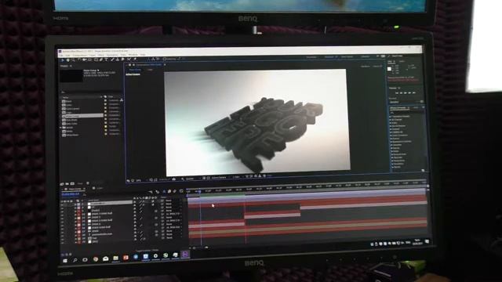
Task: Delete selected project item with trash icon
Action: pos(88,183)
